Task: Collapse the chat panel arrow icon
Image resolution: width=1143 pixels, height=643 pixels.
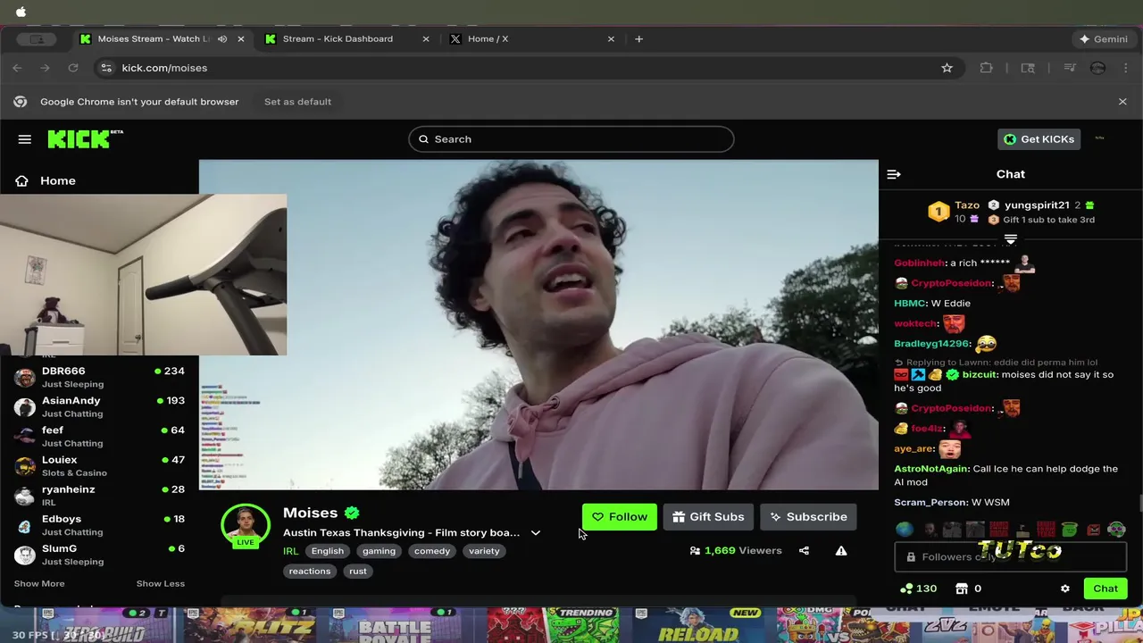Action: click(894, 174)
